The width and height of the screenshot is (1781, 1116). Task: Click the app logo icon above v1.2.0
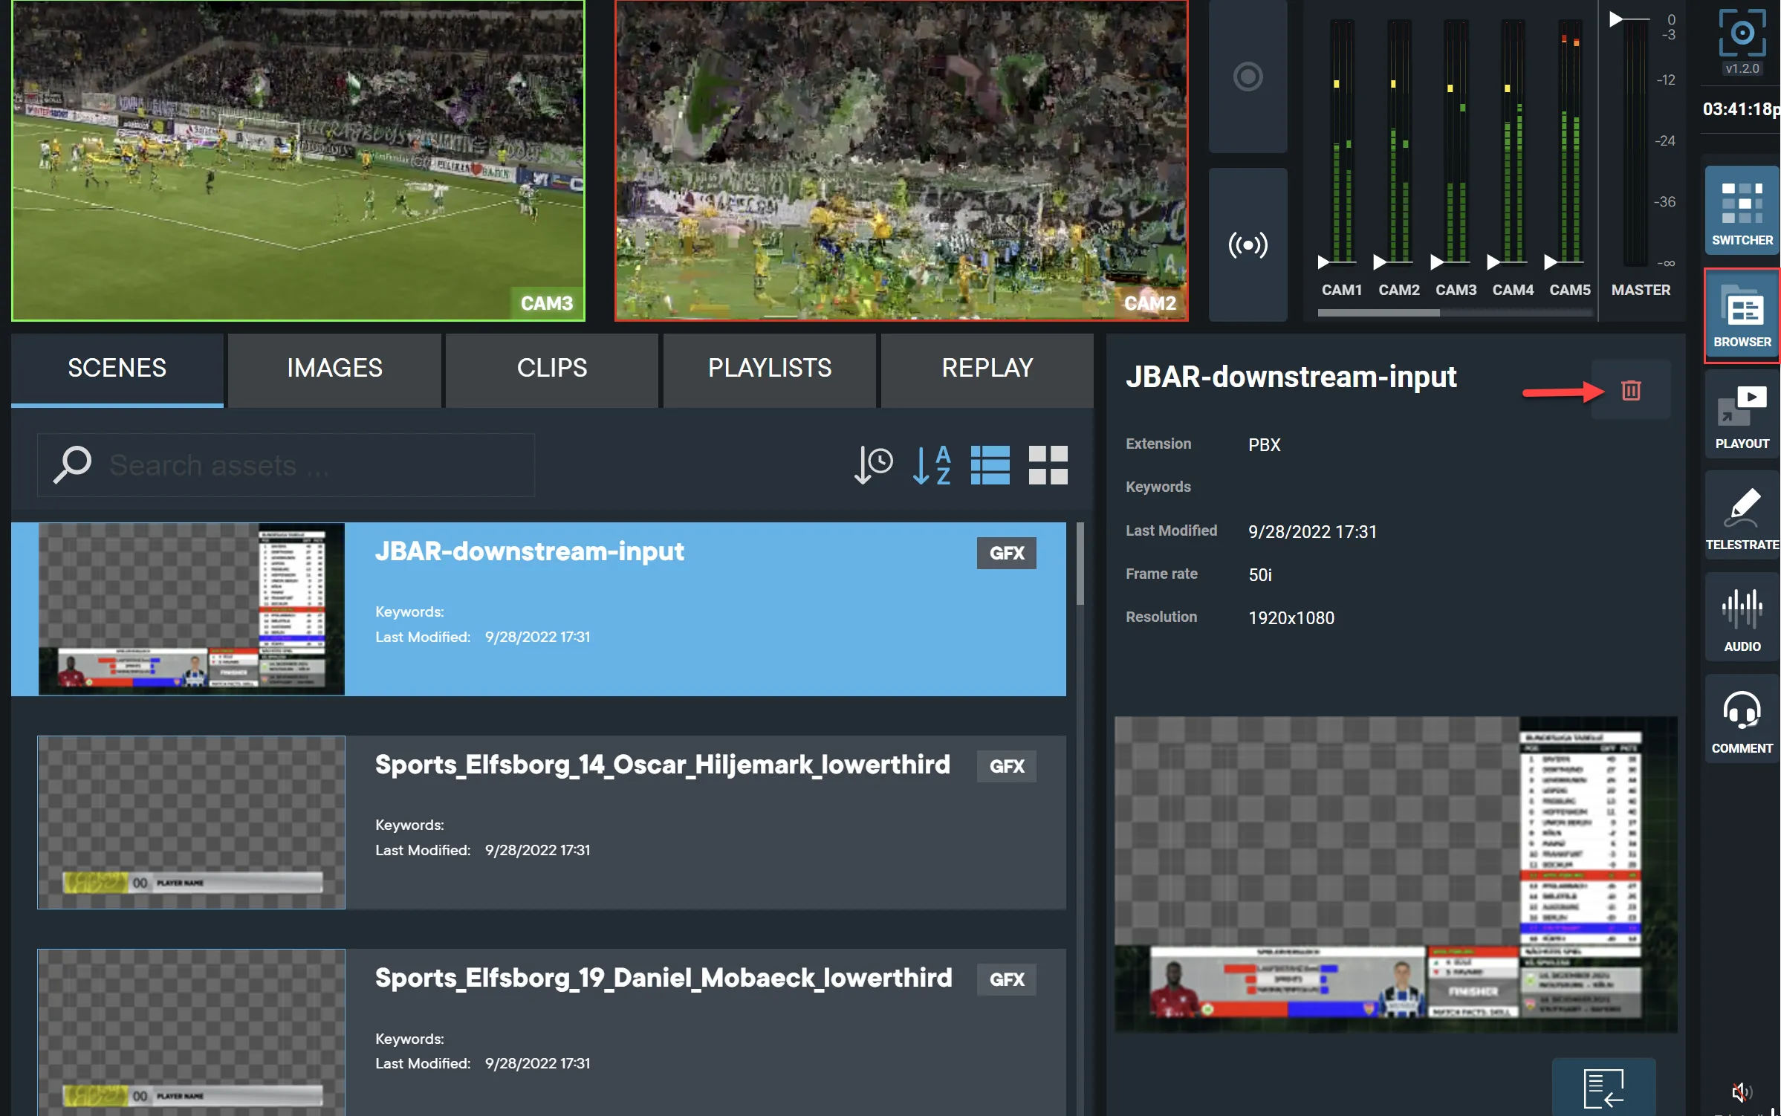(1742, 33)
